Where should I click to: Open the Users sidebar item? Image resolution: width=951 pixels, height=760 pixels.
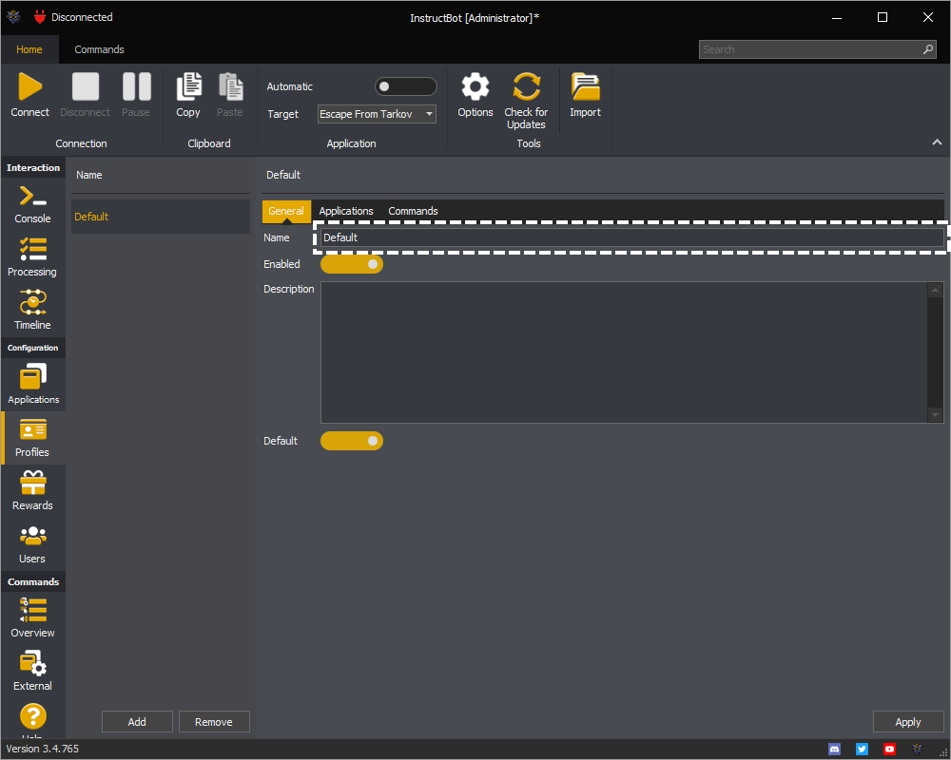pos(32,544)
